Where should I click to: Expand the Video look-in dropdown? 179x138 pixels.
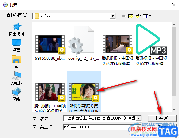112,16
